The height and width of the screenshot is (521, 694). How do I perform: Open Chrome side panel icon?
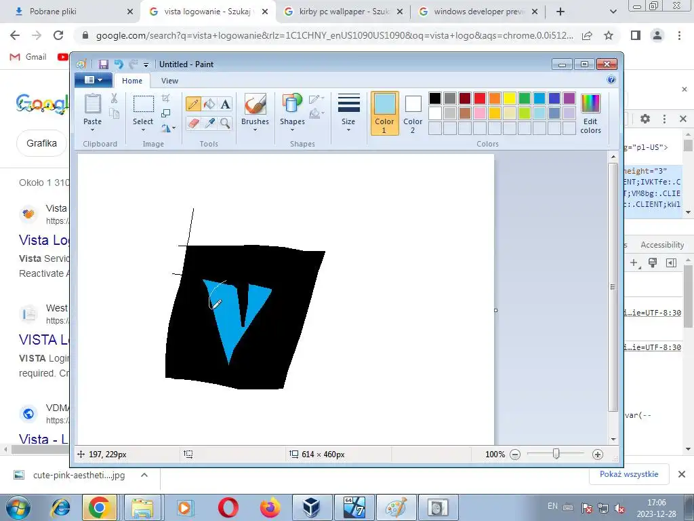click(x=636, y=35)
